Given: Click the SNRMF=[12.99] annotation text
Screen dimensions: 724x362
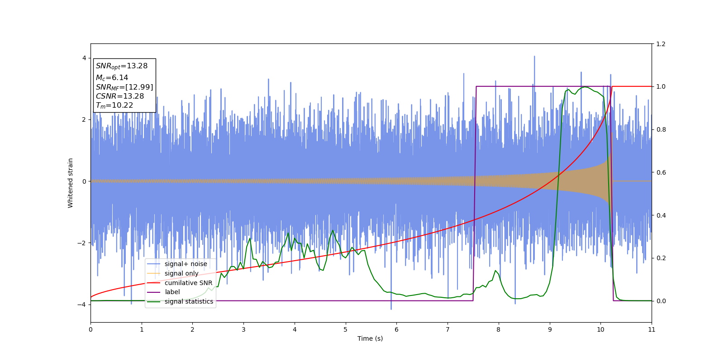Looking at the screenshot, I should (x=124, y=87).
